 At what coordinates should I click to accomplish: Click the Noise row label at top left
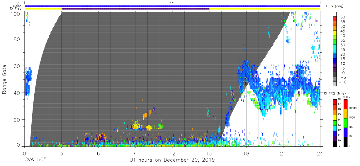point(18,6)
